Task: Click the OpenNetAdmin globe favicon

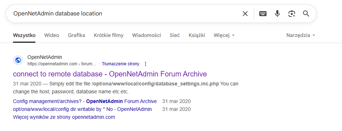Action: click(18, 60)
